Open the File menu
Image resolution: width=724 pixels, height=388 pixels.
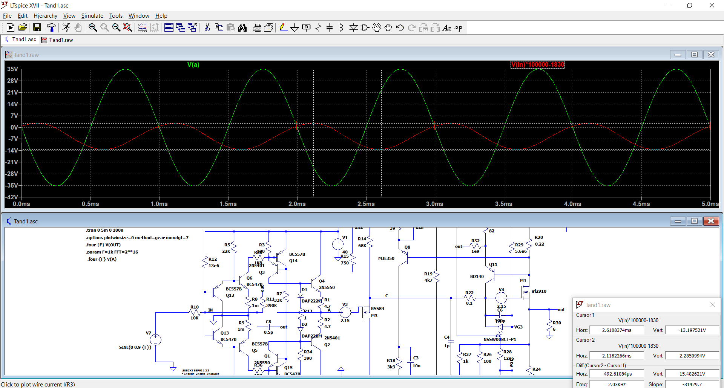7,16
